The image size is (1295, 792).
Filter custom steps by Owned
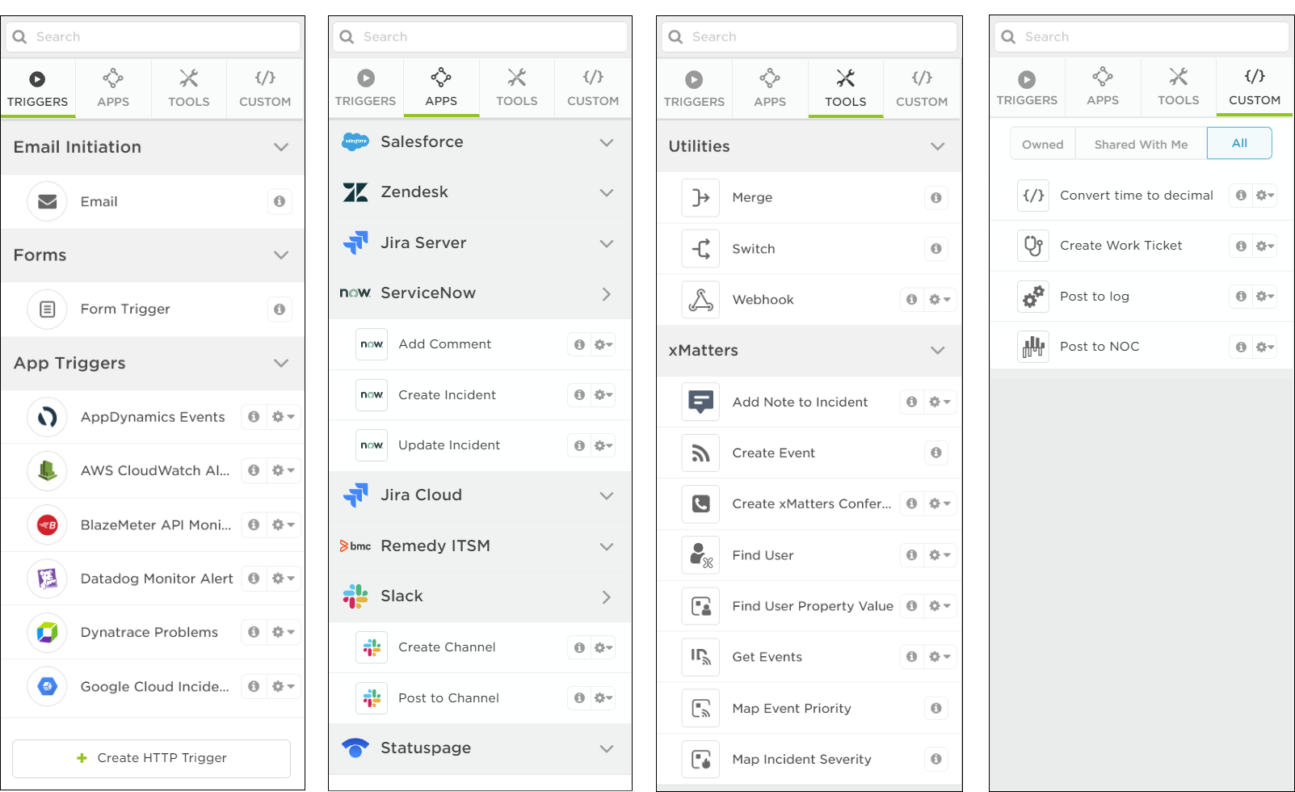tap(1043, 144)
